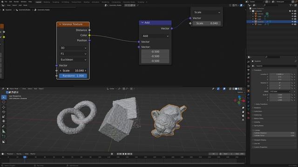Open the rotation Mode XYZ Euler dropdown
Screen dimensions: 298x167
(x=280, y=91)
